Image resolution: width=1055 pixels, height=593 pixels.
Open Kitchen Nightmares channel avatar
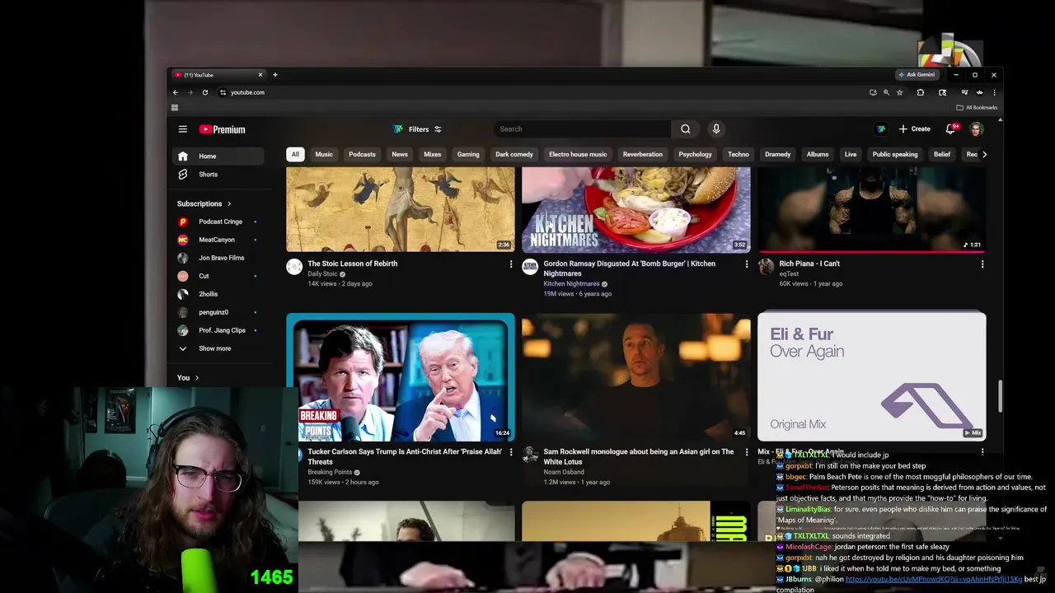[530, 266]
